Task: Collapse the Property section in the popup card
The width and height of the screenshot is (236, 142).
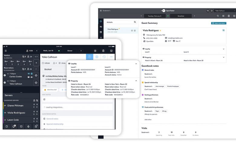Action: coord(136,81)
